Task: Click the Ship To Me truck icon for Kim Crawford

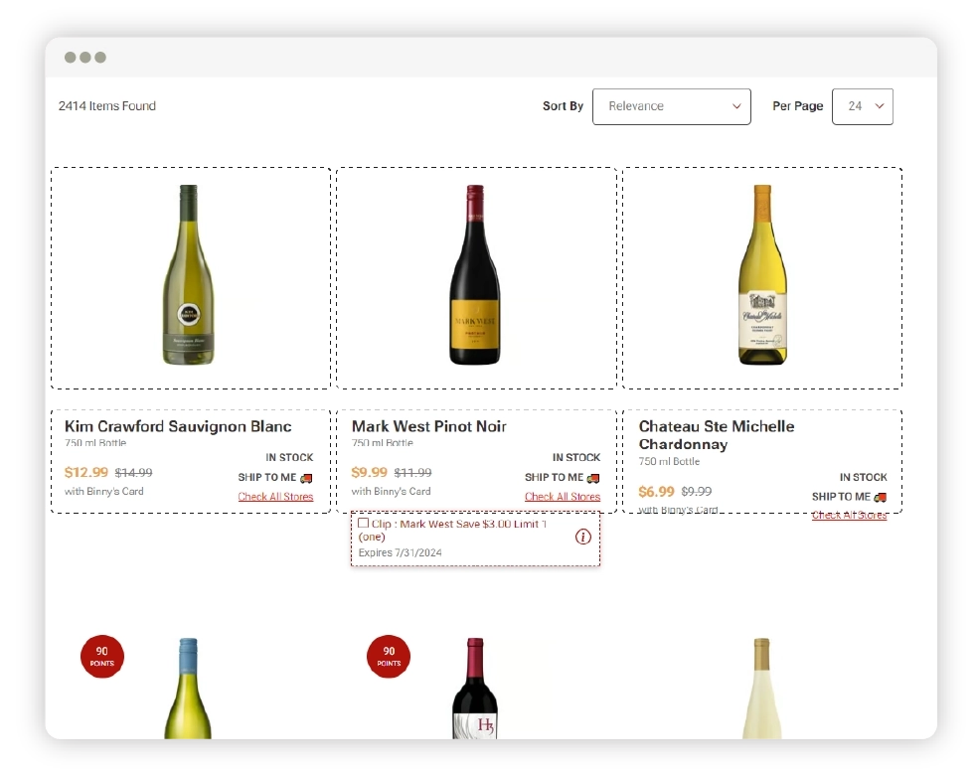Action: (306, 478)
